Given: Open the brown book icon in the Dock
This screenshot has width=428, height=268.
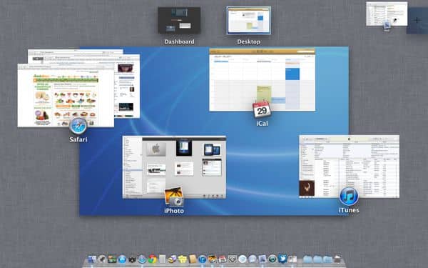Looking at the screenshot, I should click(193, 259).
